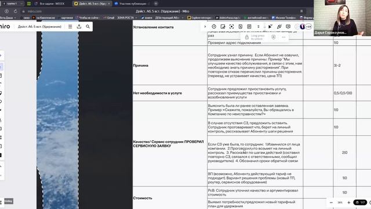Click the 'Причина' row heading
Image resolution: width=371 pixels, height=209 pixels.
(140, 66)
